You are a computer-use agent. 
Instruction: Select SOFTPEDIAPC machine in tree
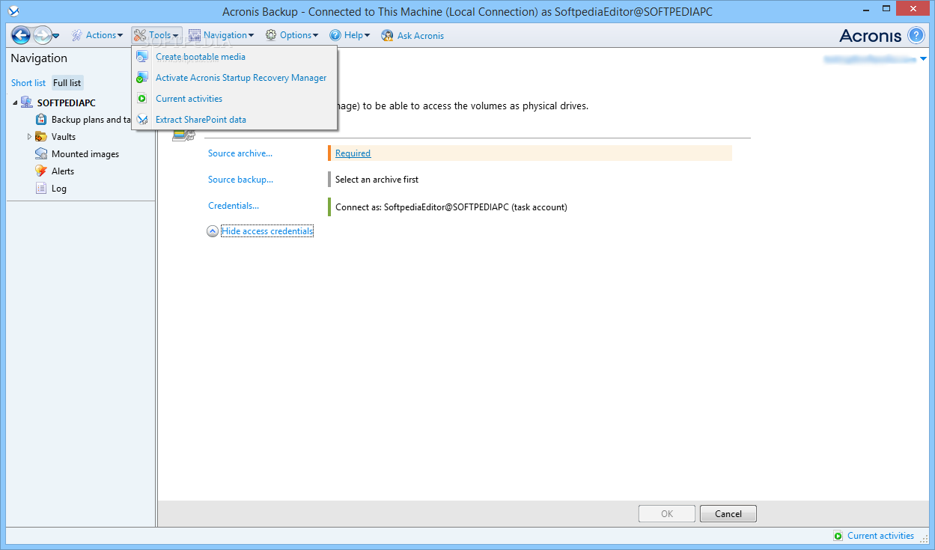pyautogui.click(x=66, y=103)
